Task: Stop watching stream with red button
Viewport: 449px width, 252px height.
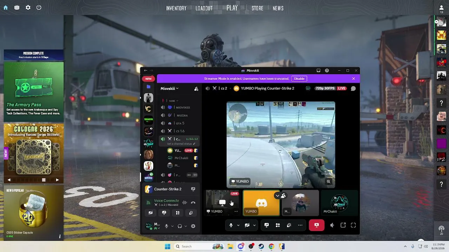Action: click(x=316, y=225)
